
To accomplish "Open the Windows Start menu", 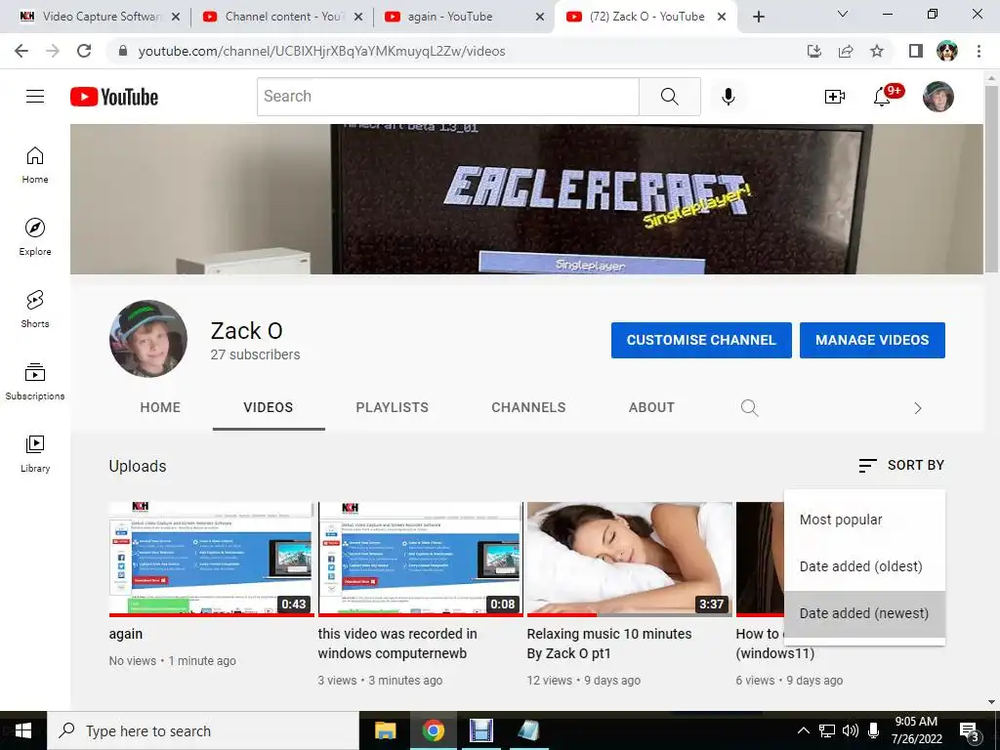I will click(23, 730).
